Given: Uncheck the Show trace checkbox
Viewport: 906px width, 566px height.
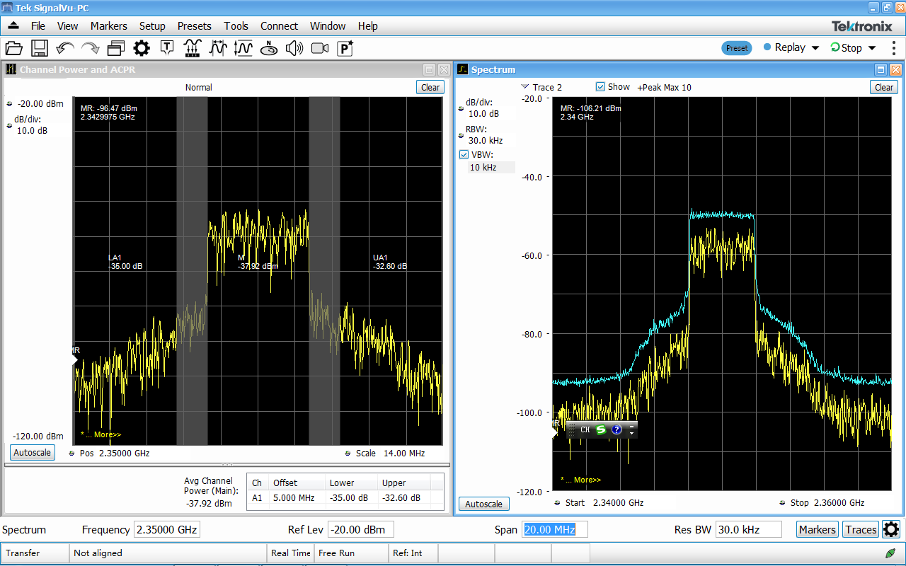Looking at the screenshot, I should click(x=600, y=87).
